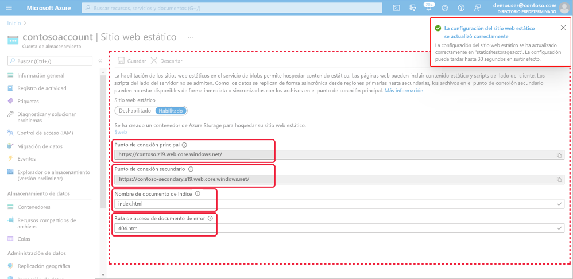Click the index document name field
The width and height of the screenshot is (573, 279).
coord(339,204)
